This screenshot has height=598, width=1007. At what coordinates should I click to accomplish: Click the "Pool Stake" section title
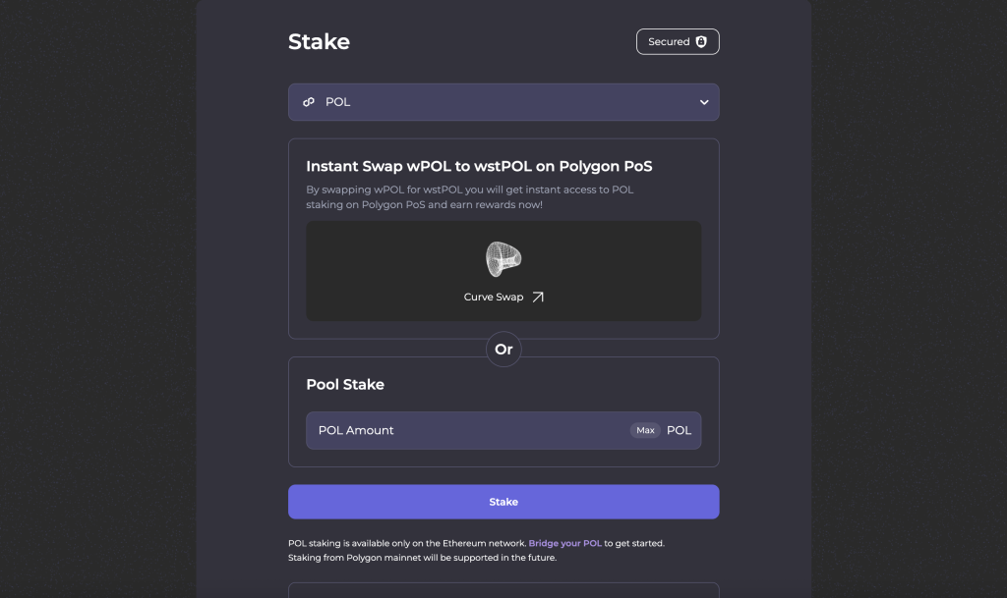[344, 384]
